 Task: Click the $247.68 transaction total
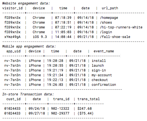pos(85,109)
